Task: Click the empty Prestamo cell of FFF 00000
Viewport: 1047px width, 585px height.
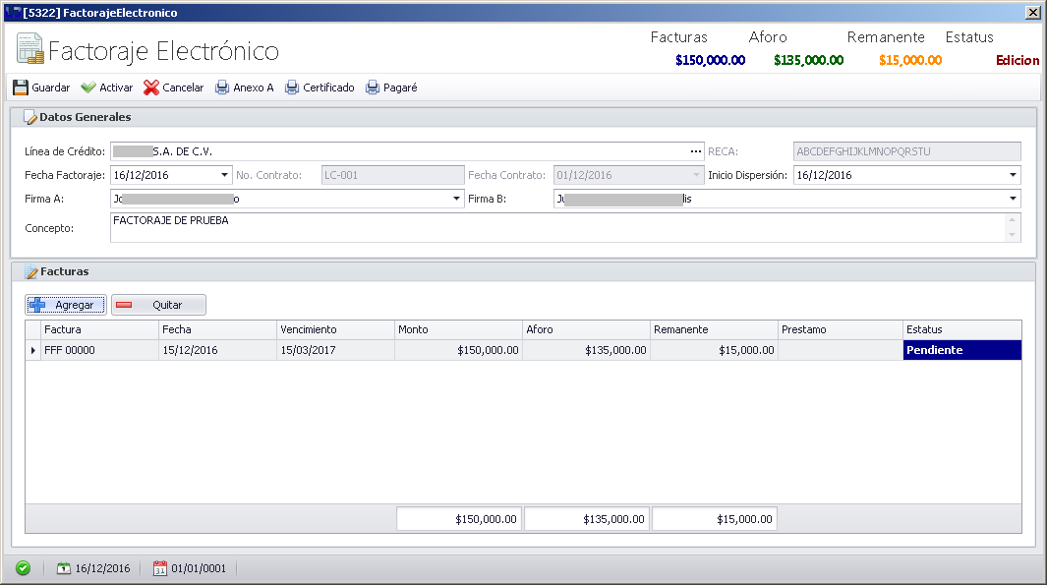Action: tap(841, 350)
